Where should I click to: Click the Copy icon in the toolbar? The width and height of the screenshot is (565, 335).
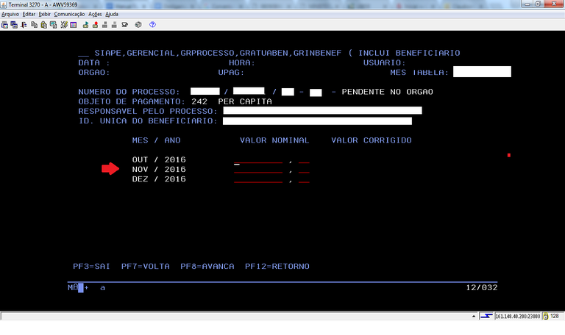tap(34, 24)
